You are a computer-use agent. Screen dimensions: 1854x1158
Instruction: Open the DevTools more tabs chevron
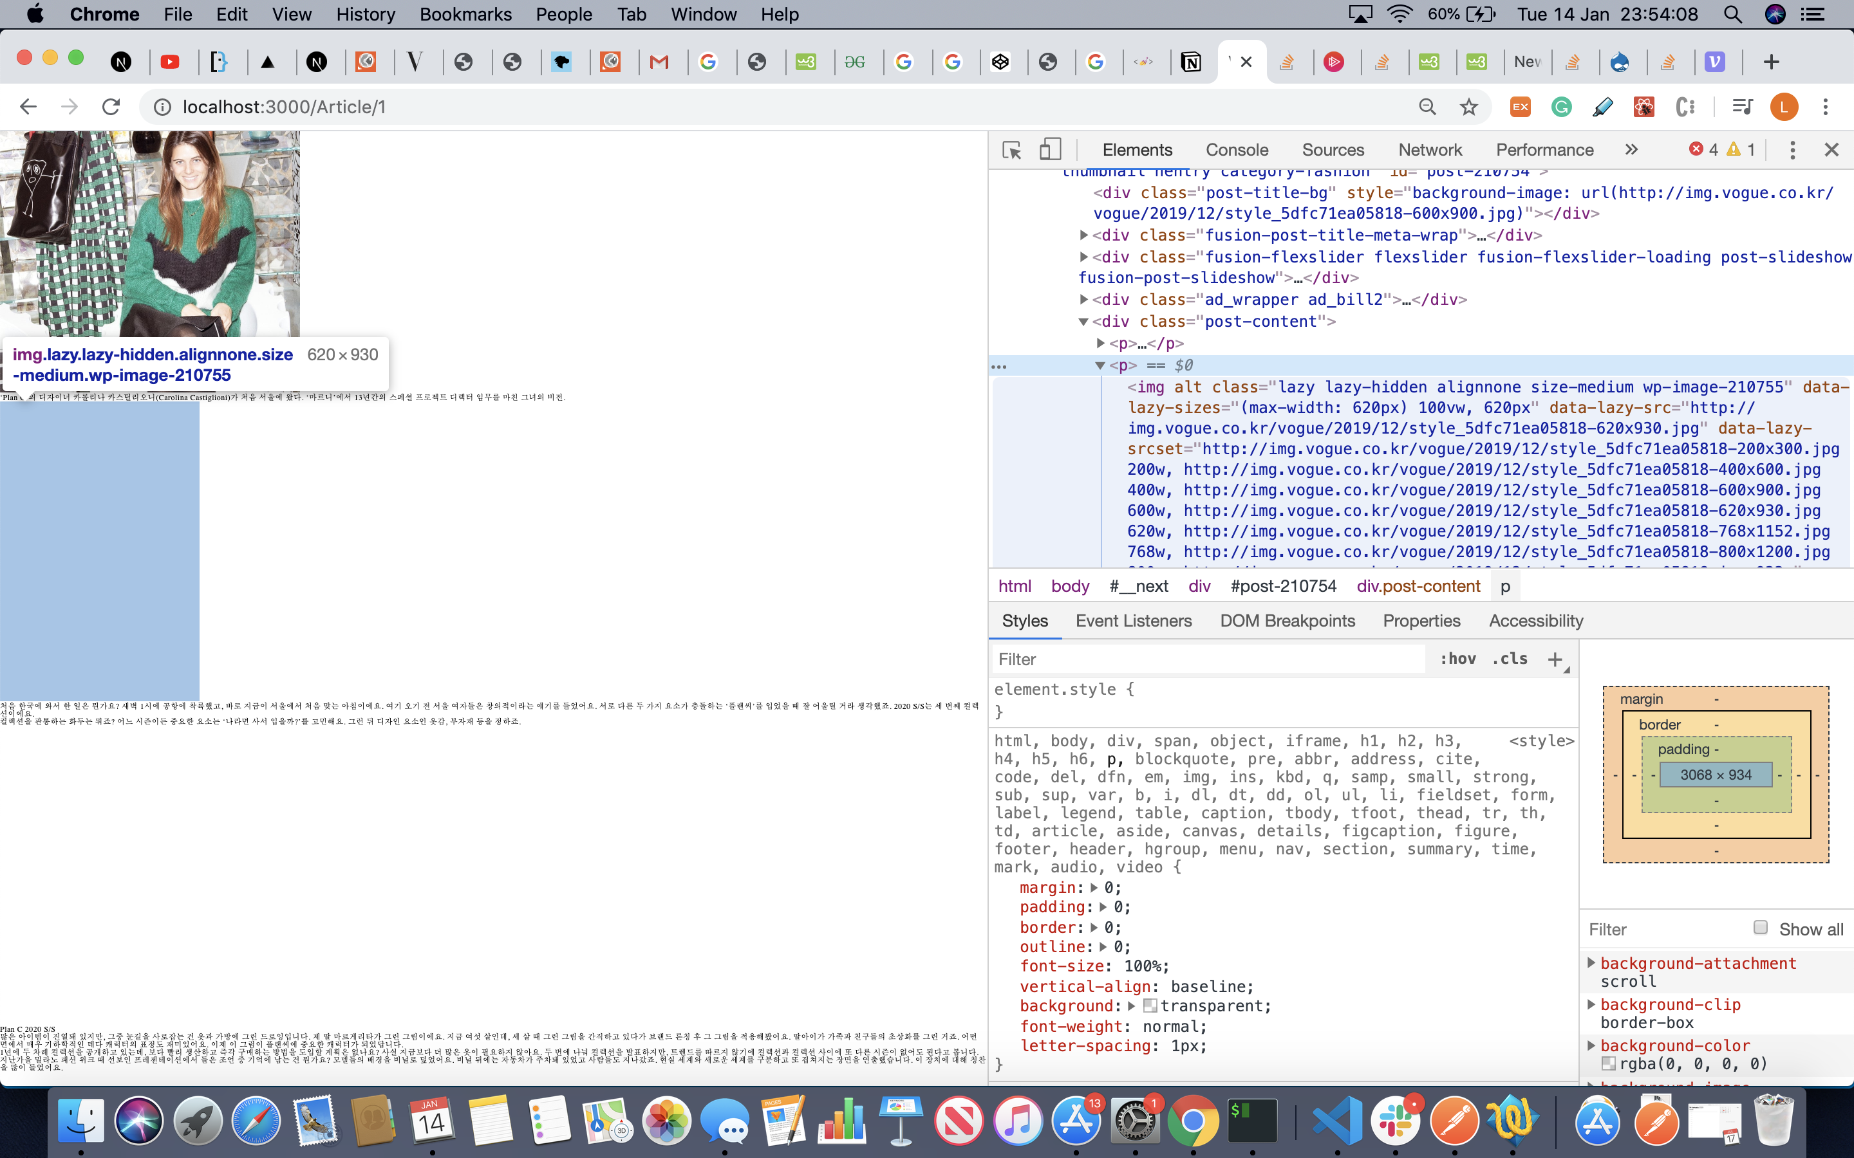pyautogui.click(x=1631, y=150)
